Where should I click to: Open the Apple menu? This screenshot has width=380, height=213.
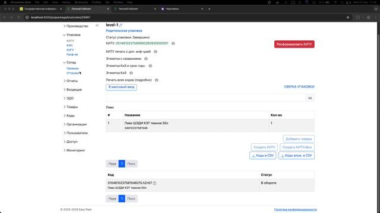click(5, 2)
